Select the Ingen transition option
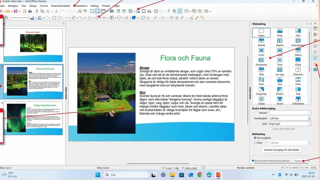The height and width of the screenshot is (180, 320). 261,33
